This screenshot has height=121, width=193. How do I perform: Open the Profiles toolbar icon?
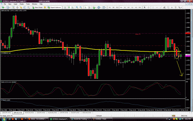[8, 7]
